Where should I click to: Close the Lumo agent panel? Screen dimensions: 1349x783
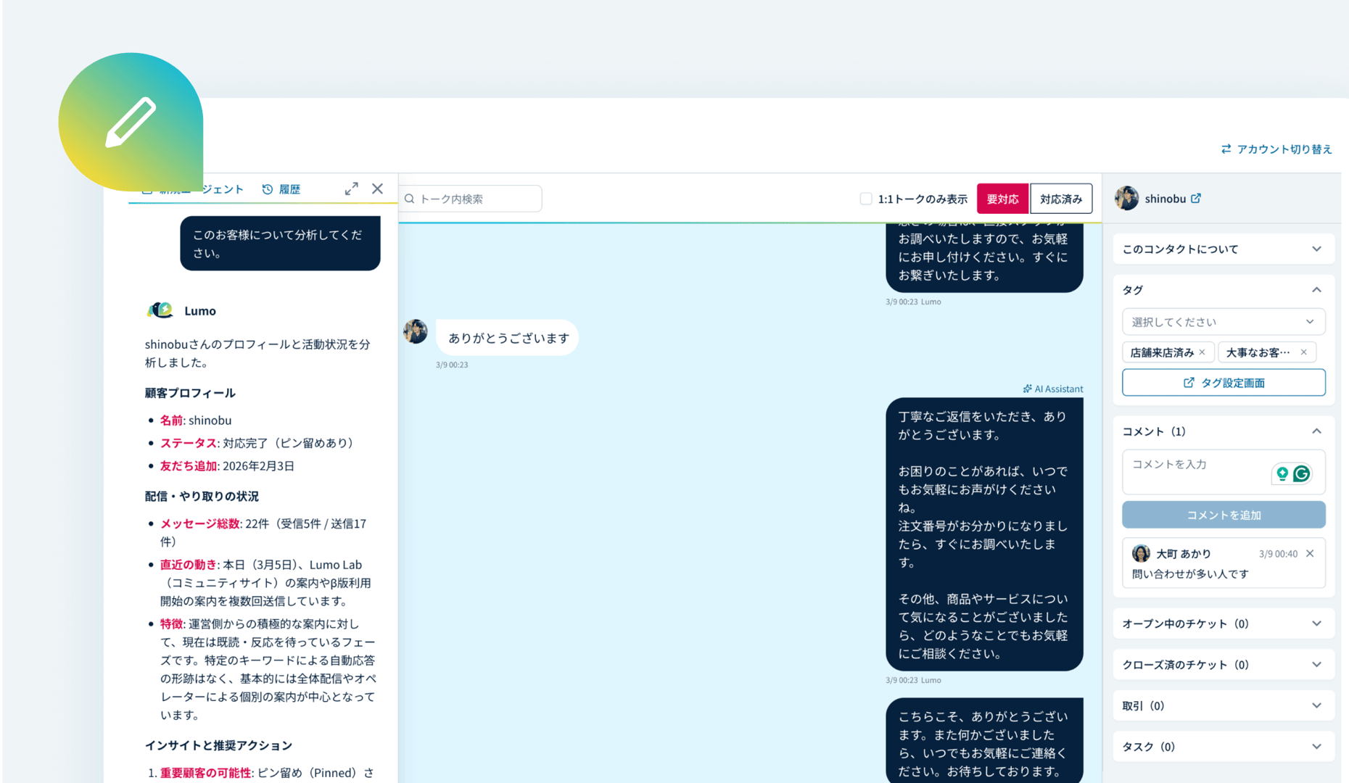(x=377, y=188)
